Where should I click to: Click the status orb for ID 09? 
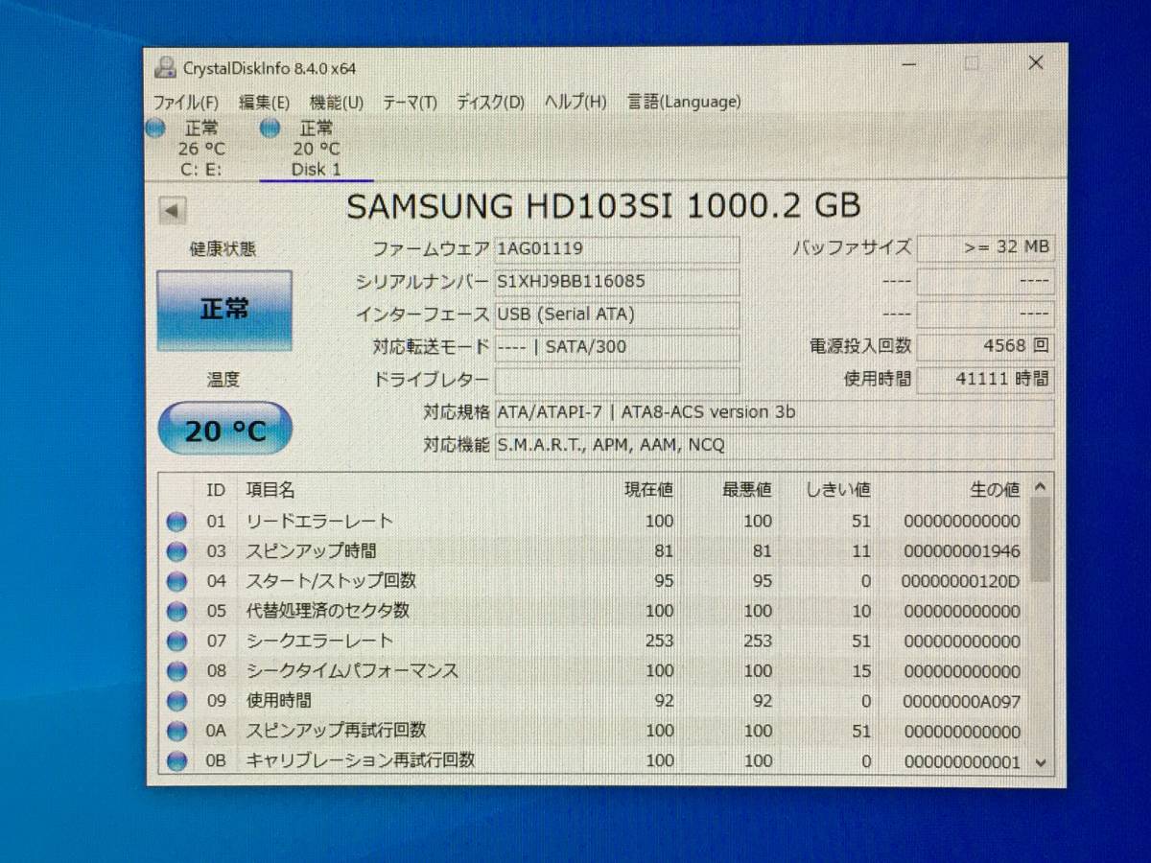coord(176,701)
